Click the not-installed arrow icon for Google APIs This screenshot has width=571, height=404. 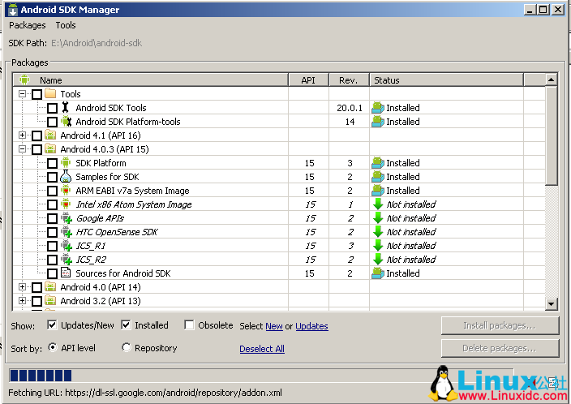click(x=378, y=218)
